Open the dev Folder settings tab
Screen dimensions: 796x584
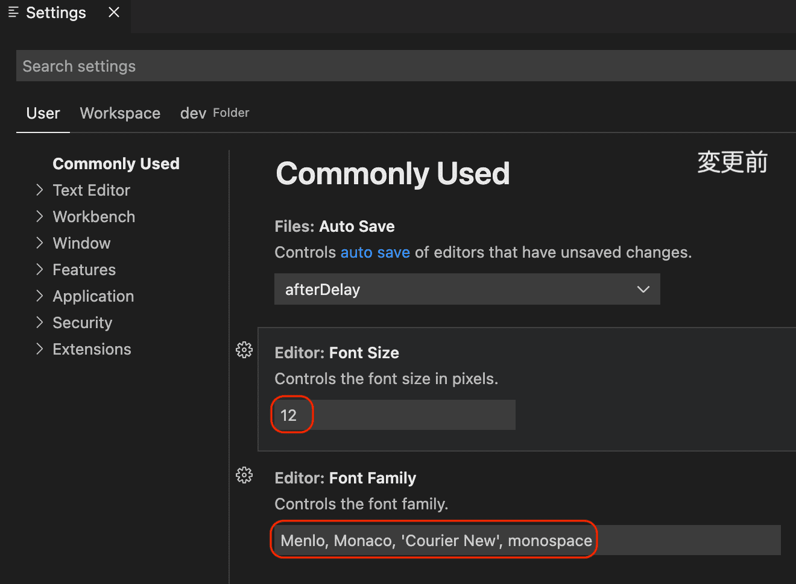coord(214,113)
